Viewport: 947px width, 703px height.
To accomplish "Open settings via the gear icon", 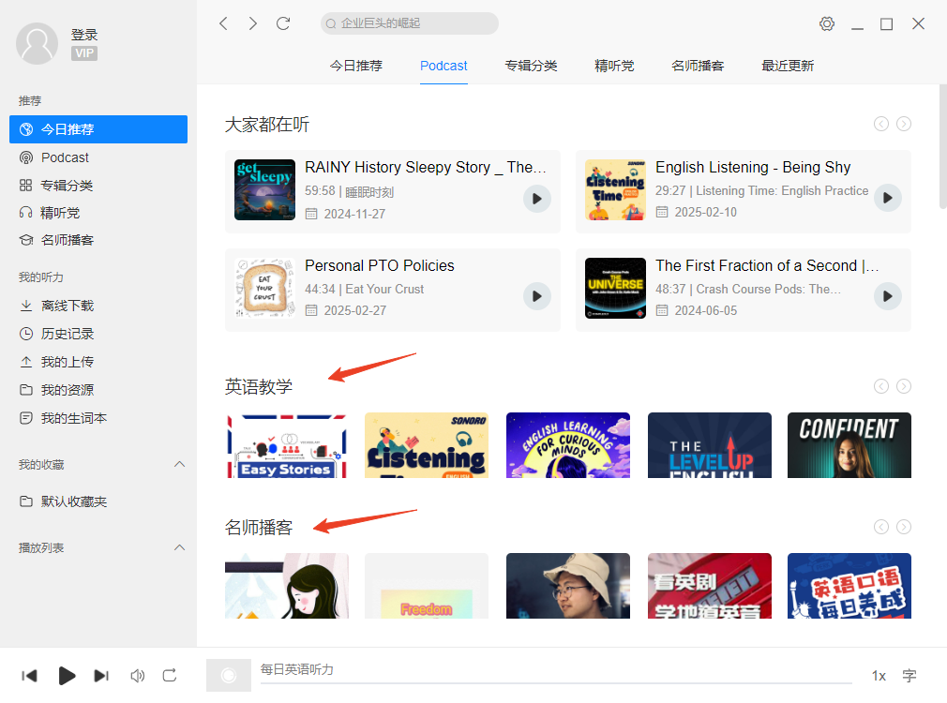I will tap(827, 23).
